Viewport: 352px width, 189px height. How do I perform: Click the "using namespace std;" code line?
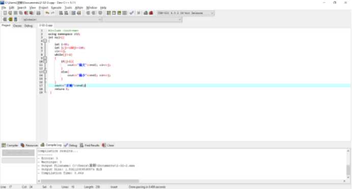point(64,34)
